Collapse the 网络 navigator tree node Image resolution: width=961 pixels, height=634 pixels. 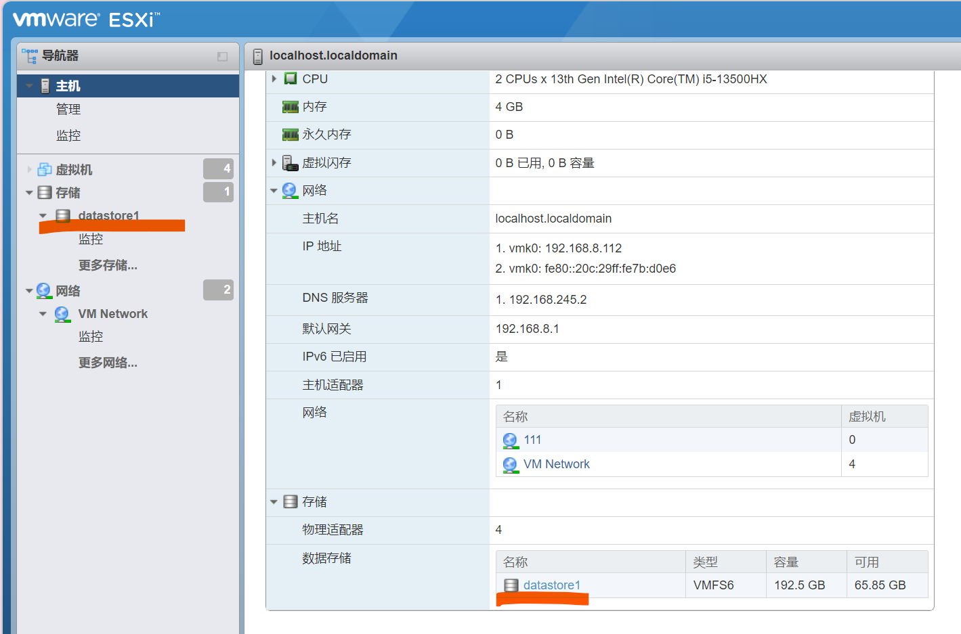29,291
